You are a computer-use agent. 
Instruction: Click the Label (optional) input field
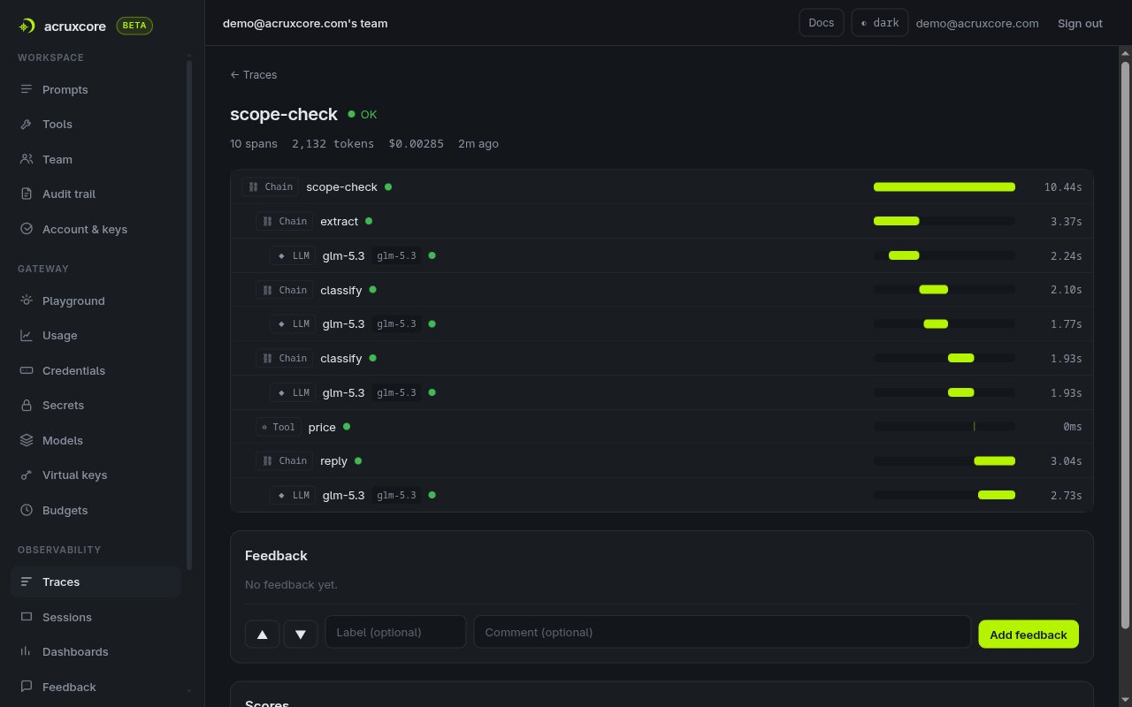[395, 632]
